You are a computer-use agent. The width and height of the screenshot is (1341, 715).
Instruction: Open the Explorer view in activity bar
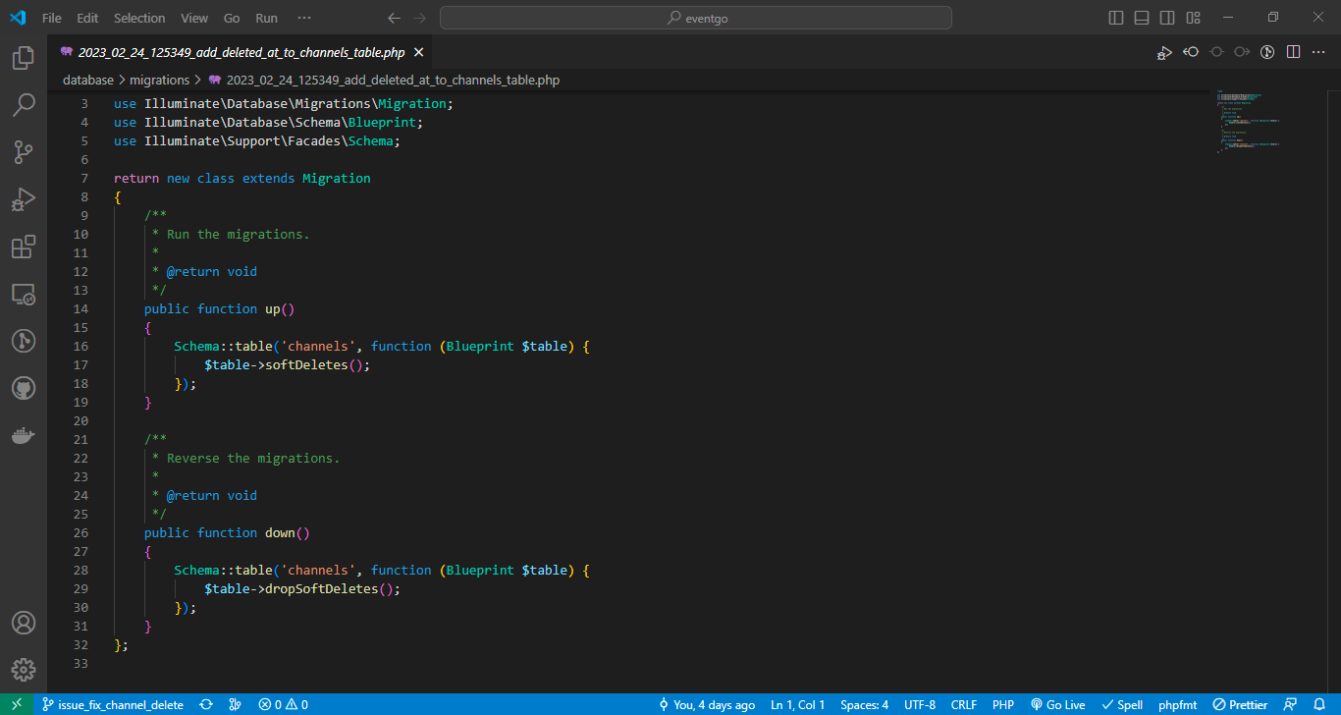[x=24, y=58]
